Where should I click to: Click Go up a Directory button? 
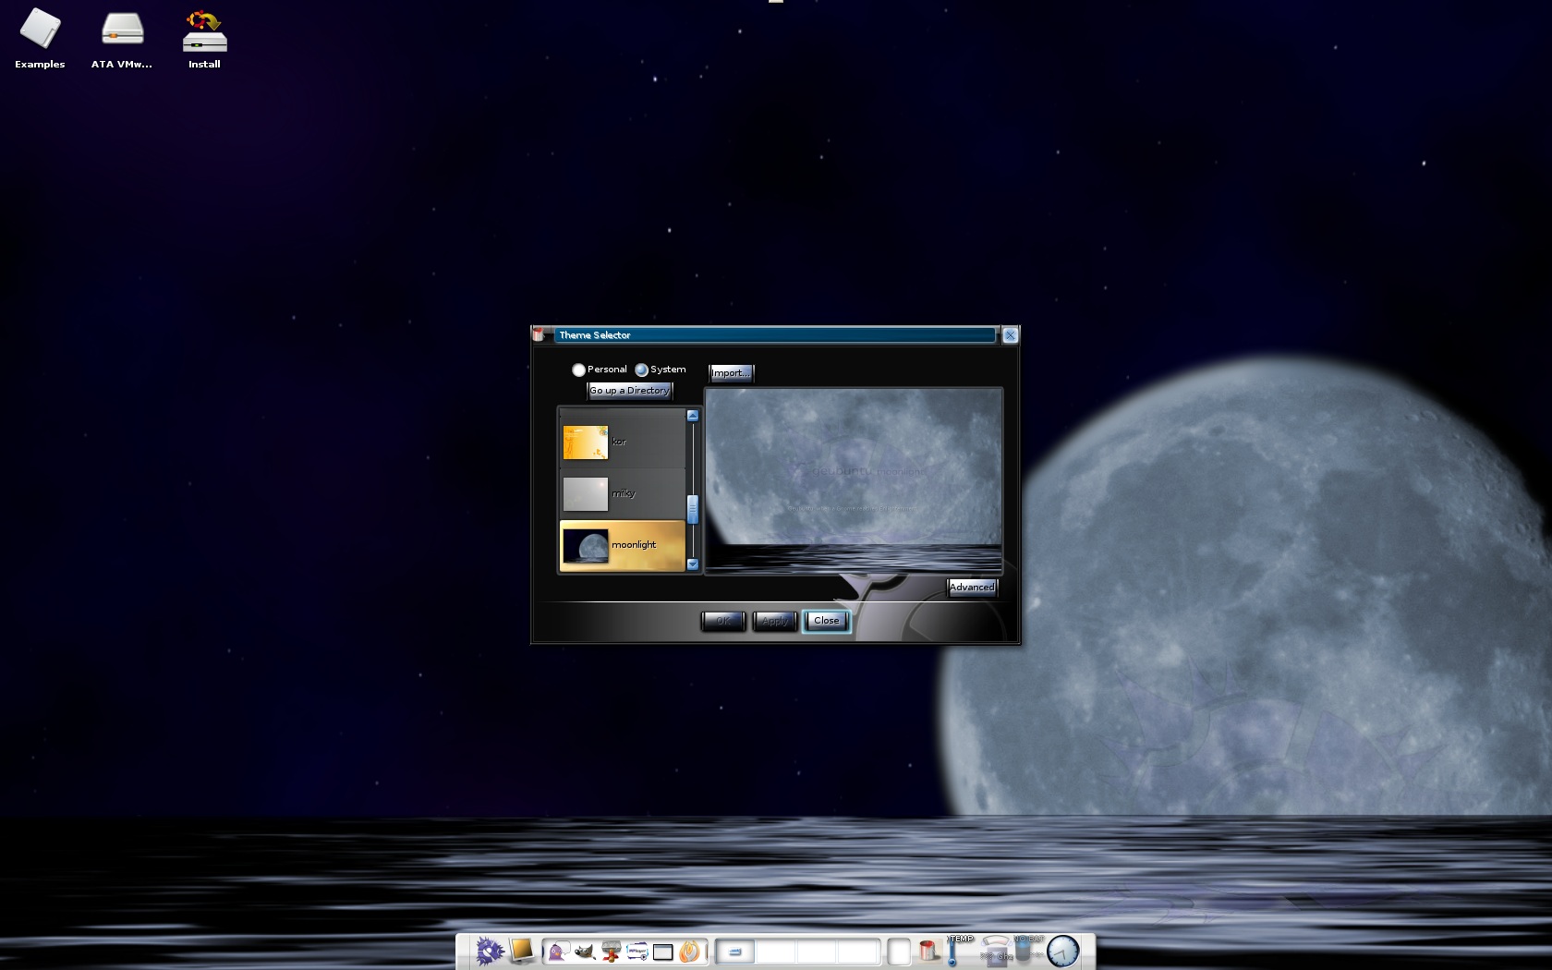(630, 391)
